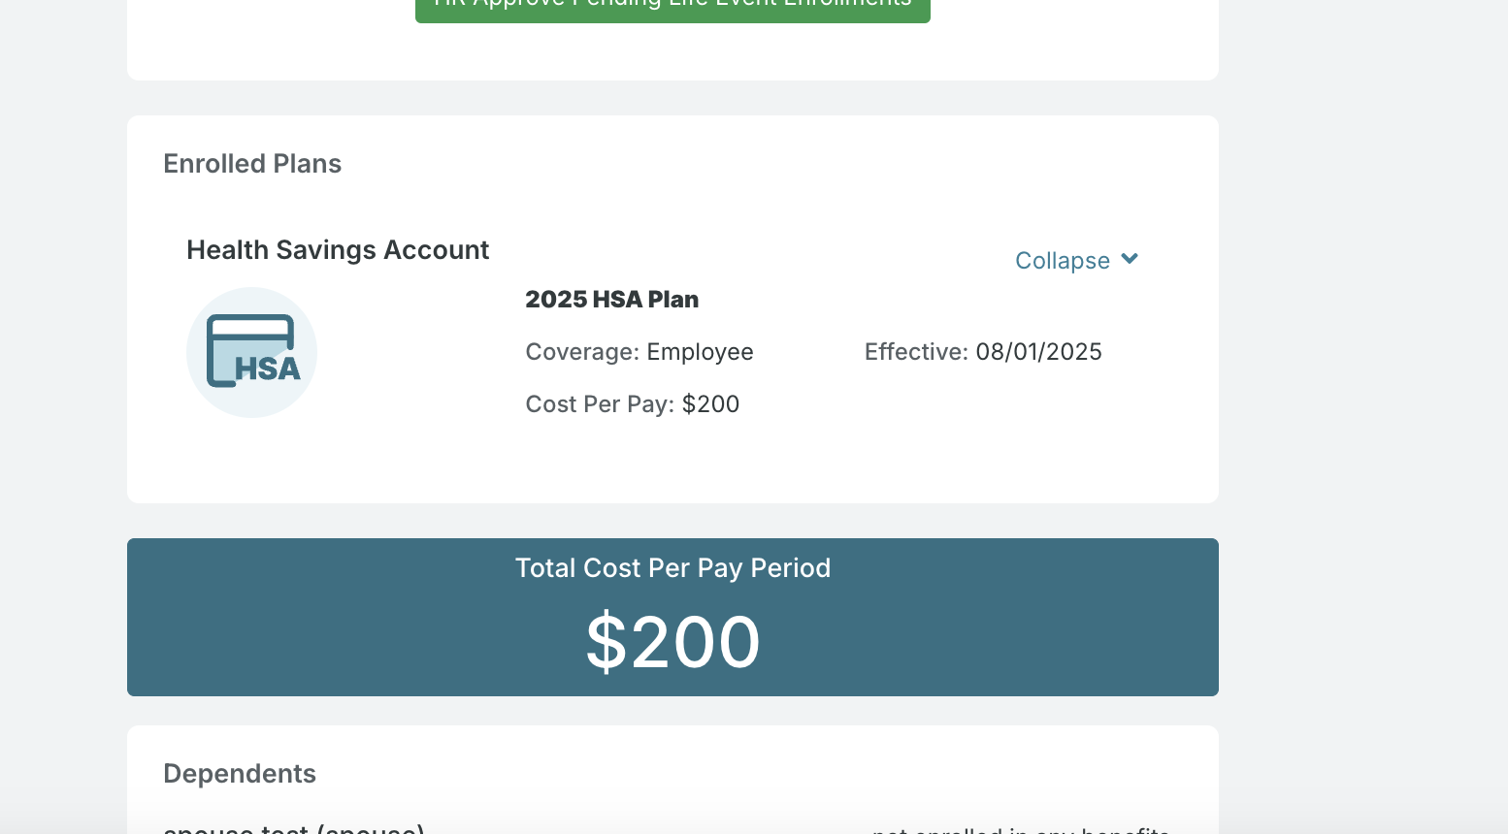Click the HSA card icon
The width and height of the screenshot is (1508, 834).
pyautogui.click(x=251, y=352)
